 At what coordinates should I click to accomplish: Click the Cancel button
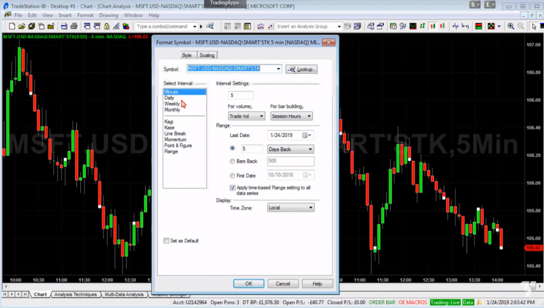pos(283,283)
